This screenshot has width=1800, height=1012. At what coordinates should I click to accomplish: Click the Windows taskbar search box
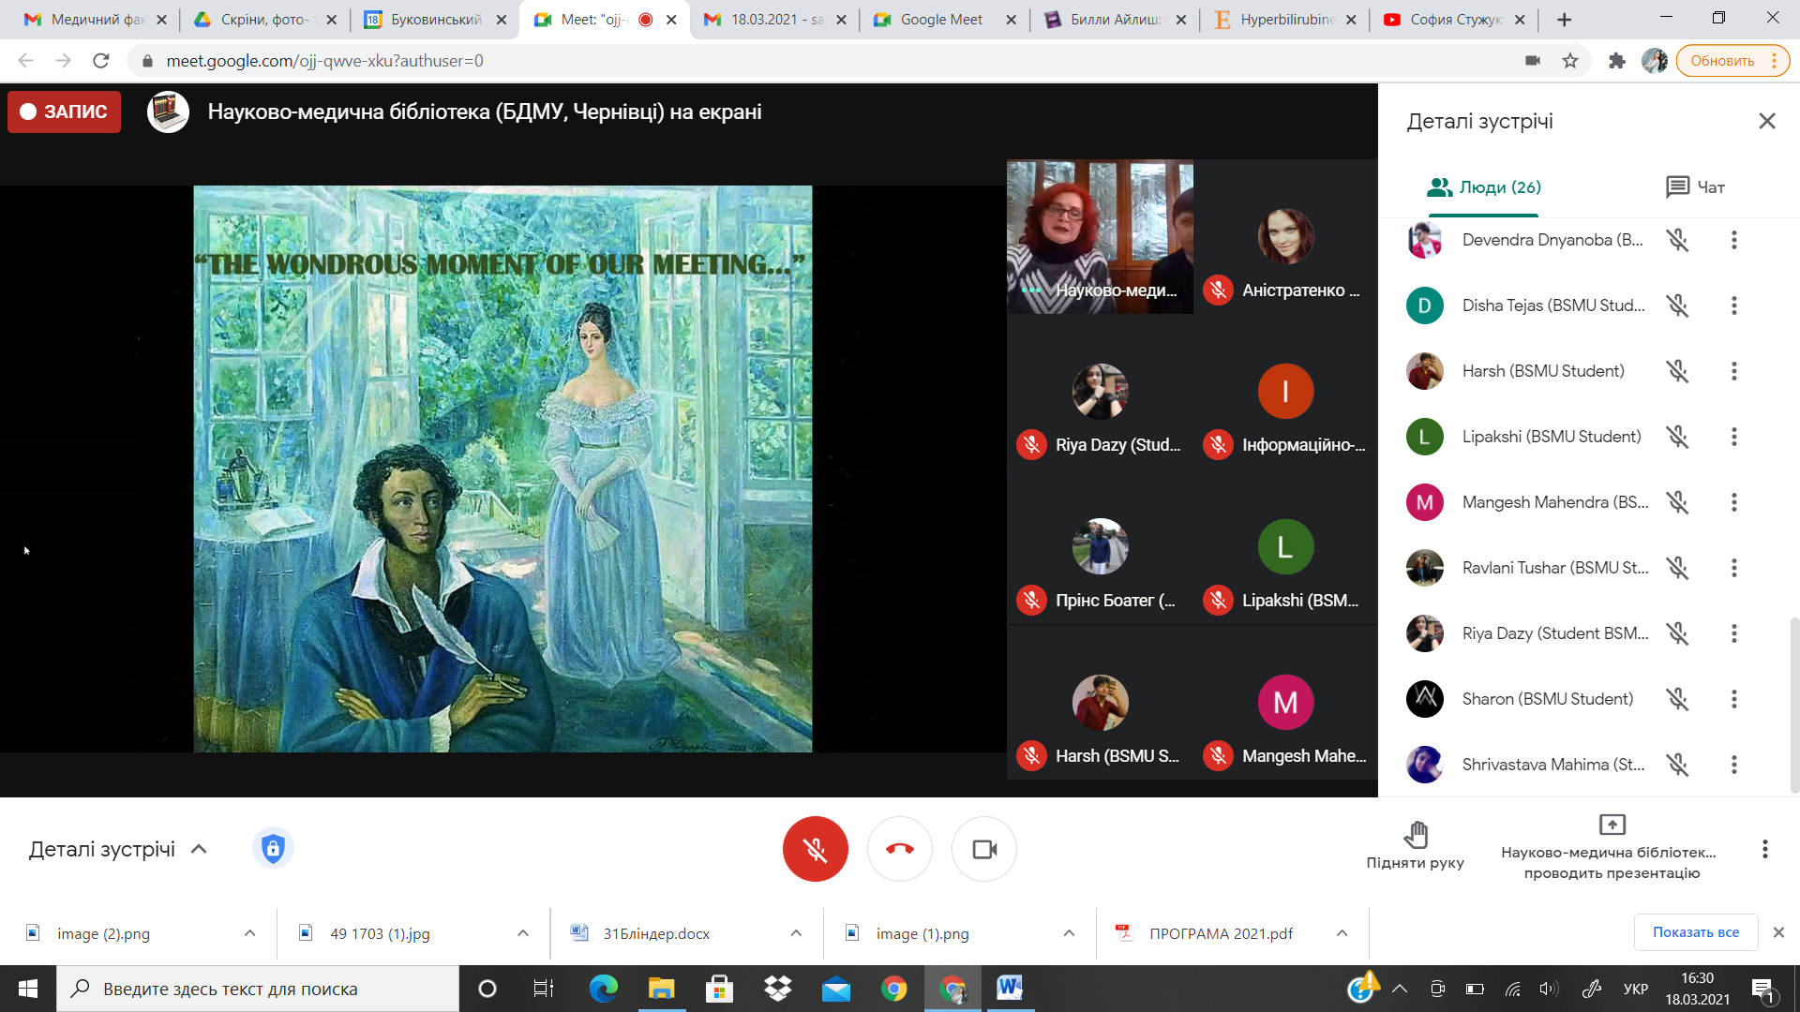tap(258, 989)
